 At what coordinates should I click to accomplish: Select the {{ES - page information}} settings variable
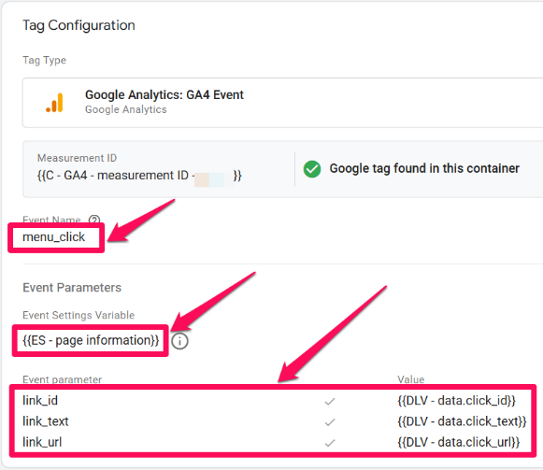pos(91,340)
